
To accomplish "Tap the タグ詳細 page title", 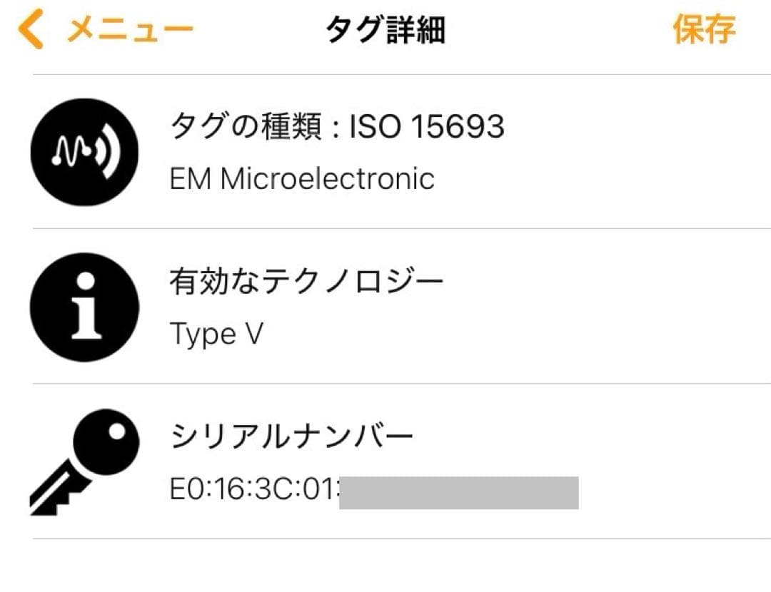I will (x=385, y=31).
